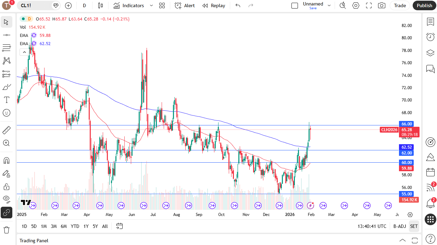Select the ruler measure tool

(6, 130)
